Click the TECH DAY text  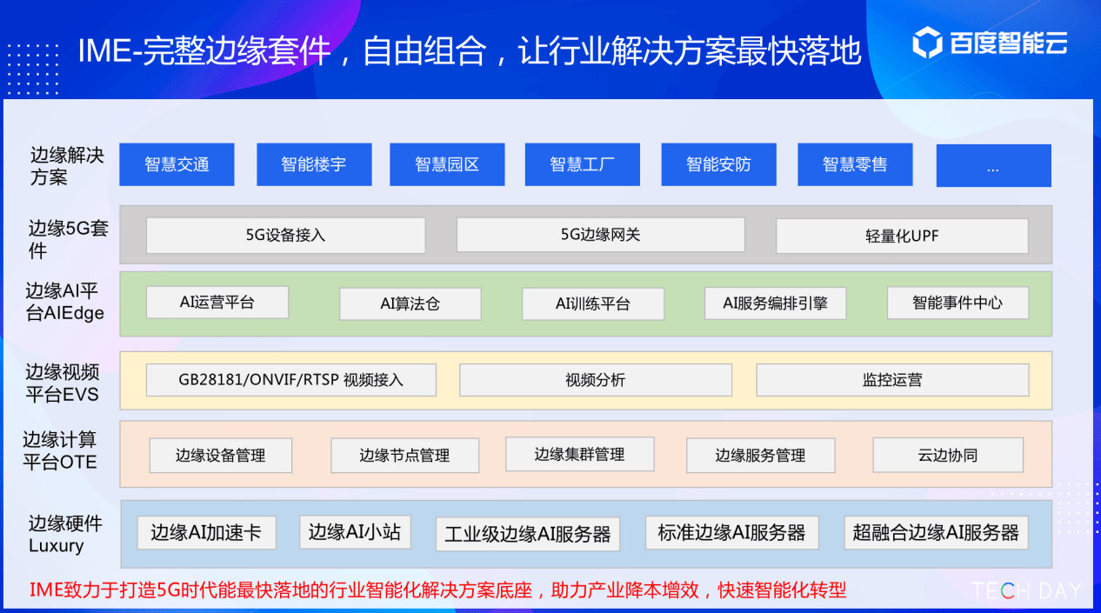coord(1027,591)
